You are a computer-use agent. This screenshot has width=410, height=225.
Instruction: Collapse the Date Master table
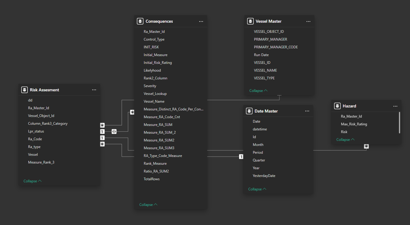click(257, 189)
